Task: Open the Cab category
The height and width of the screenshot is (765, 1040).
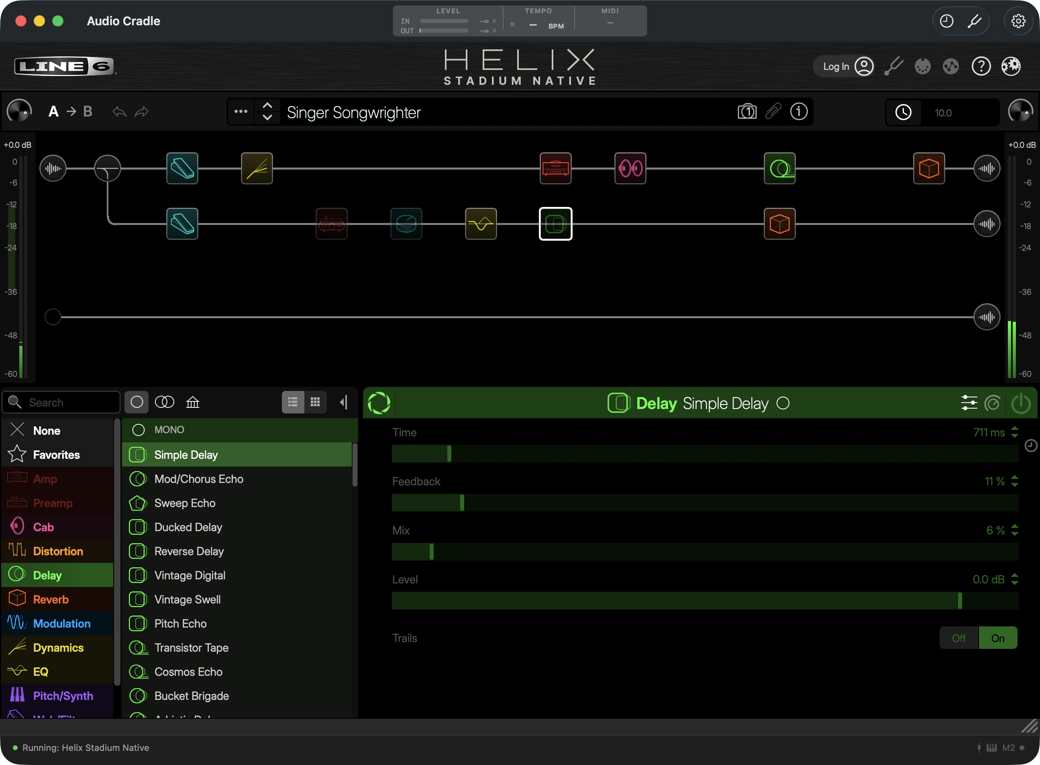Action: point(57,527)
